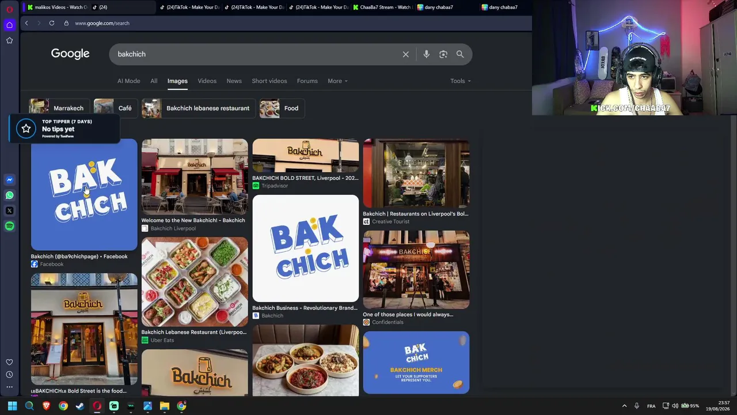This screenshot has width=737, height=415.
Task: Open the Windows Start menu
Action: 12,406
